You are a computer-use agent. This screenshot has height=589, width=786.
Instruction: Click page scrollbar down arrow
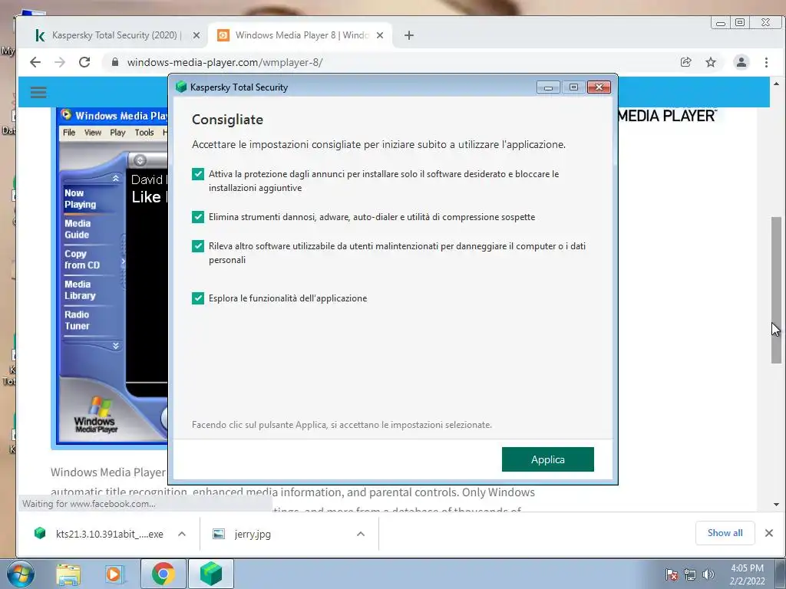777,505
